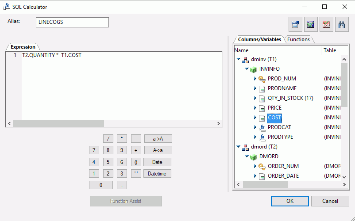Expand the QTY_IN_STOCK field node
The height and width of the screenshot is (221, 355).
pyautogui.click(x=255, y=98)
